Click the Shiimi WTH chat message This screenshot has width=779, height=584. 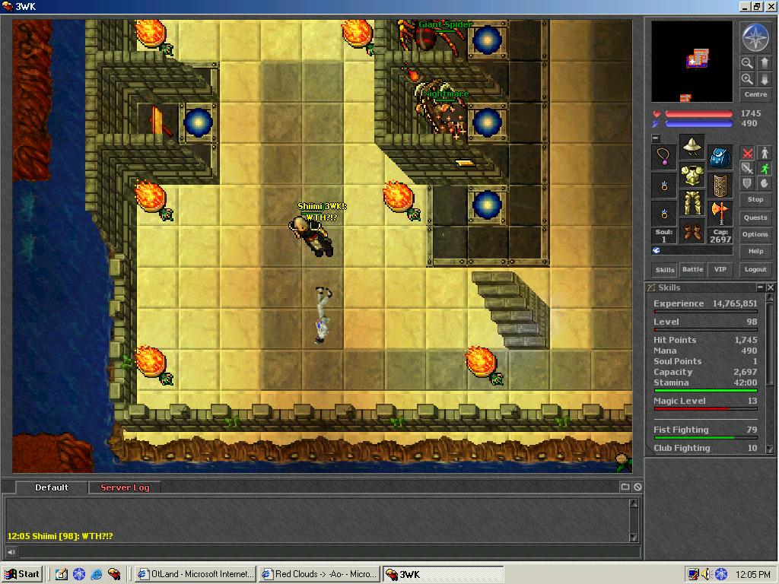coord(60,536)
